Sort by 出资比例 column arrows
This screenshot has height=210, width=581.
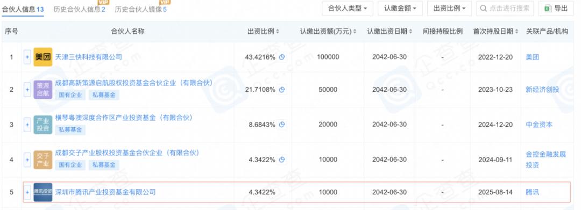(x=278, y=32)
